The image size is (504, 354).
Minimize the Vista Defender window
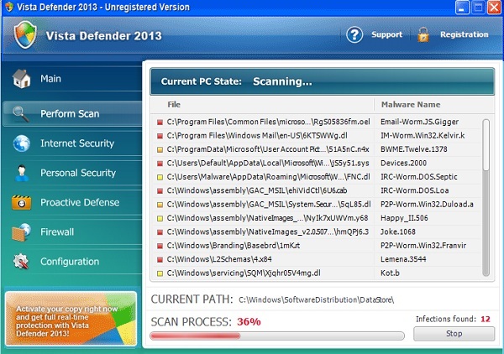coord(462,8)
